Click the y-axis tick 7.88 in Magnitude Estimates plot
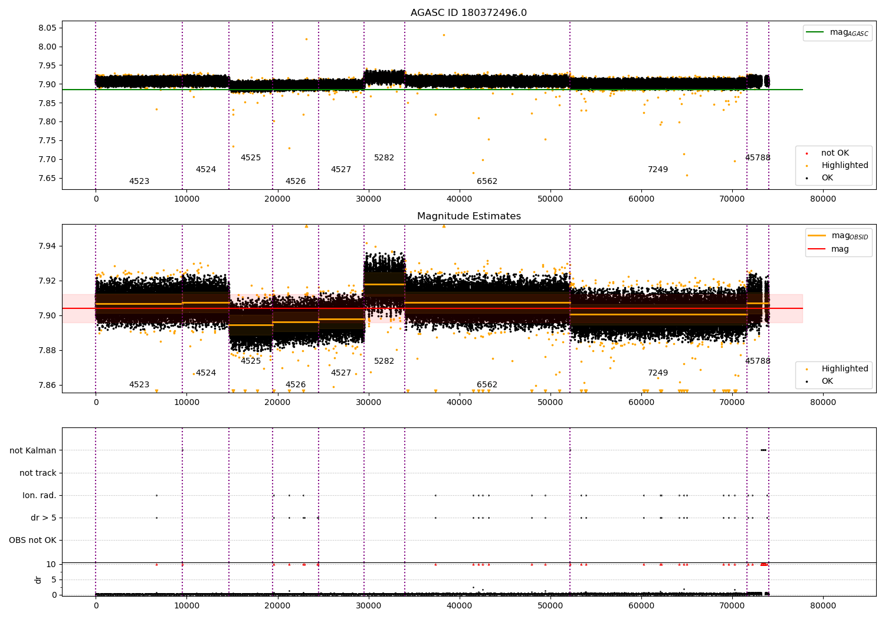This screenshot has height=619, width=885. pyautogui.click(x=48, y=351)
